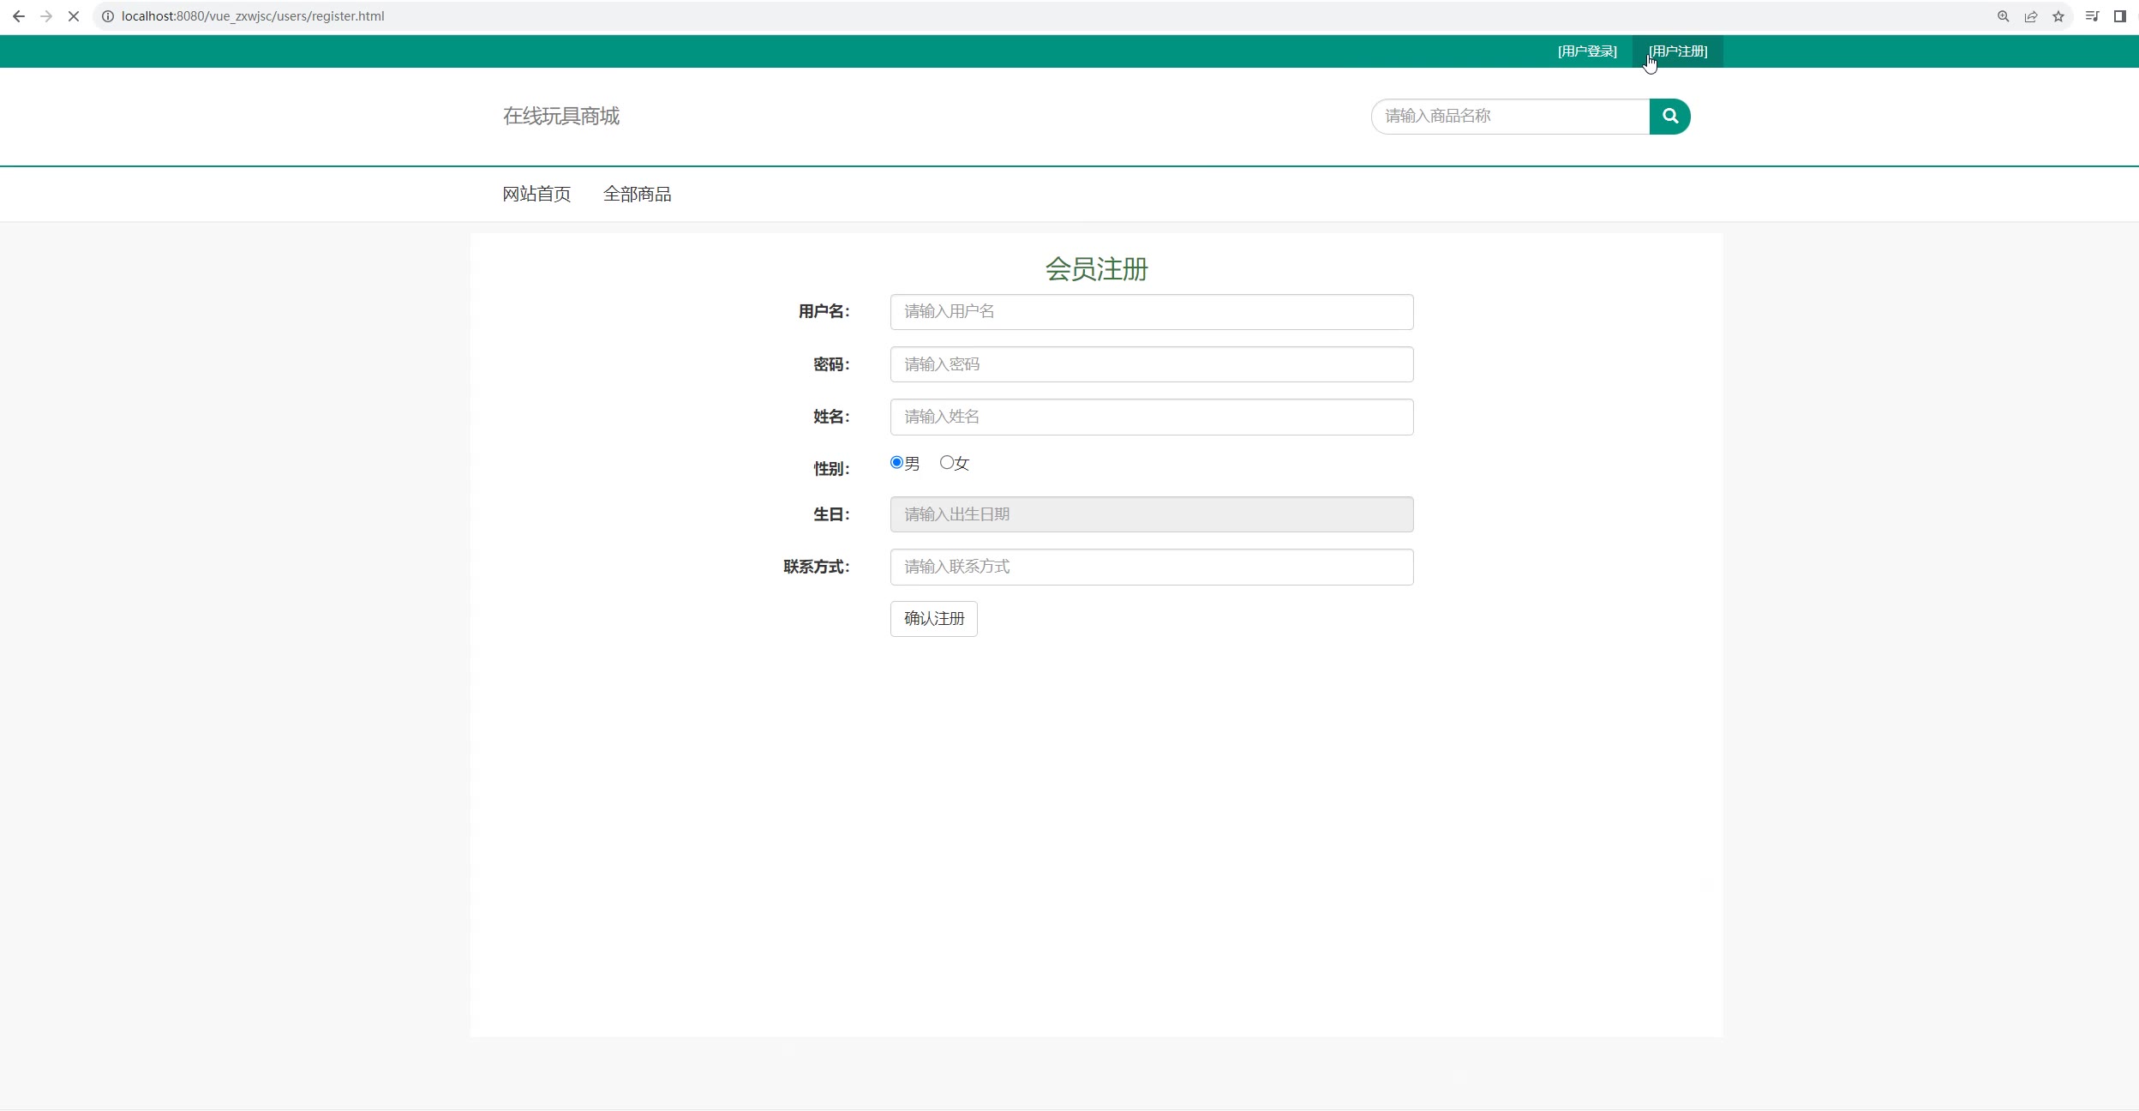This screenshot has width=2139, height=1111.
Task: Click the 用户名 input field
Action: click(x=1151, y=312)
